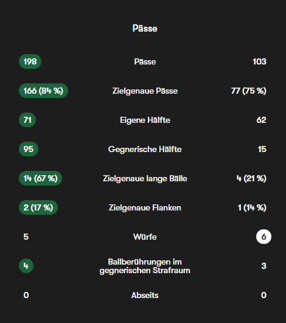Click the Eigene Hälfte label
This screenshot has width=286, height=323.
coord(145,120)
